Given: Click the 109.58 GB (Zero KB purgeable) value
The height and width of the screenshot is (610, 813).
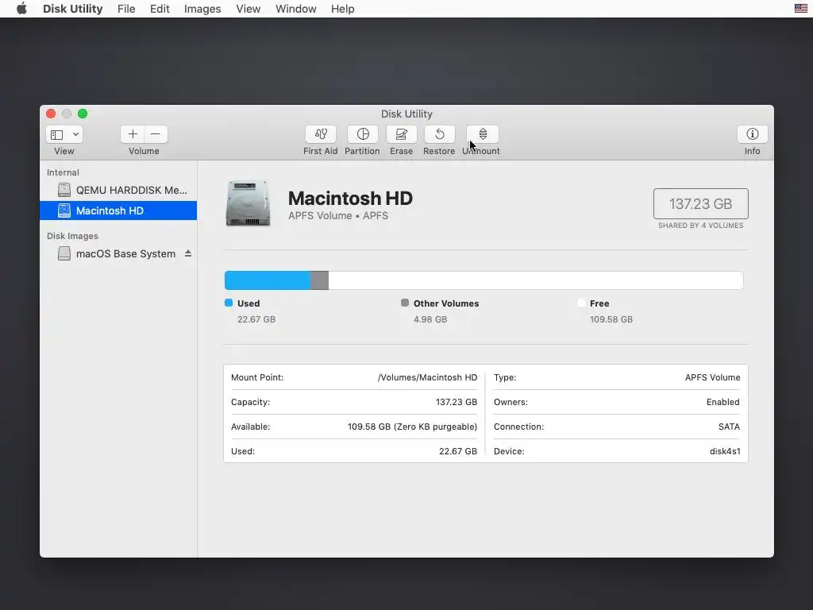Looking at the screenshot, I should [x=412, y=427].
